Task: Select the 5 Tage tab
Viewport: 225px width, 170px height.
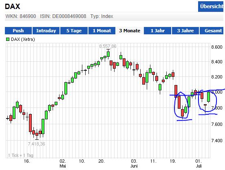Action: click(74, 31)
